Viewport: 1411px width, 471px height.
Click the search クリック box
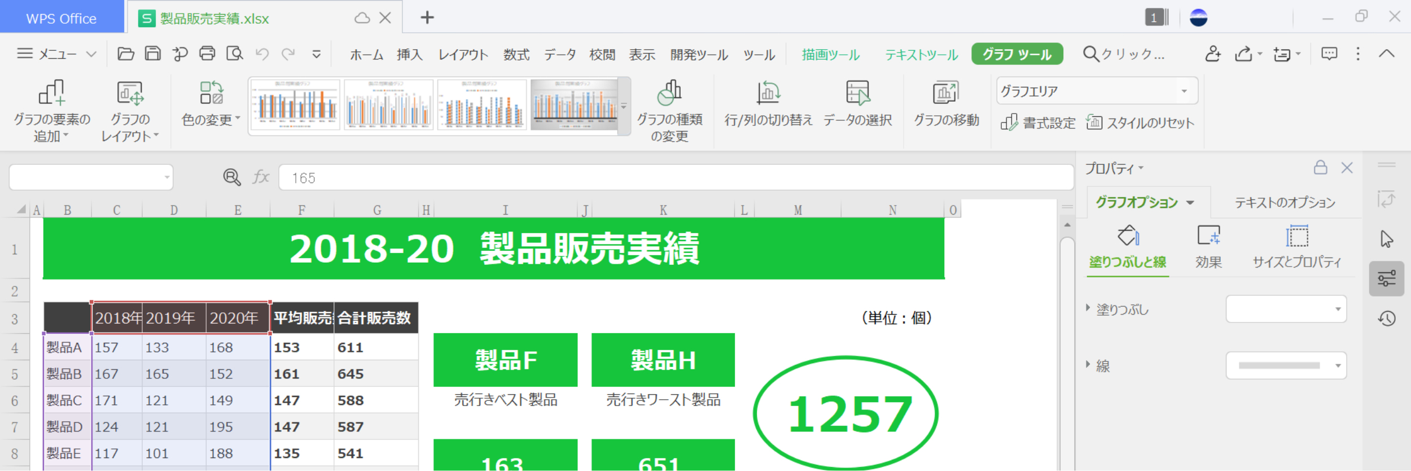1124,54
